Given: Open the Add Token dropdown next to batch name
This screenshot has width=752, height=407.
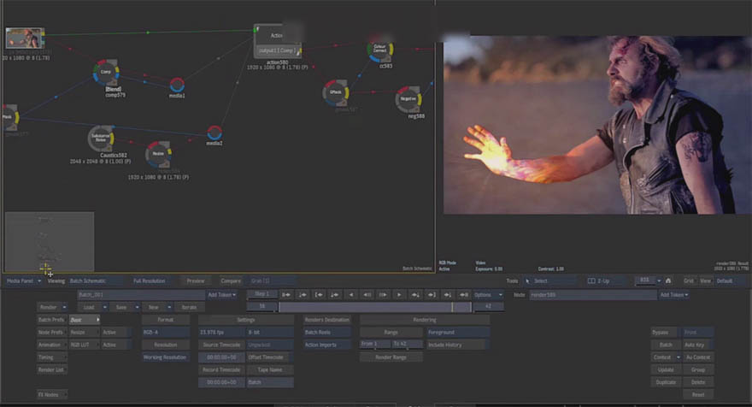Looking at the screenshot, I should [221, 295].
